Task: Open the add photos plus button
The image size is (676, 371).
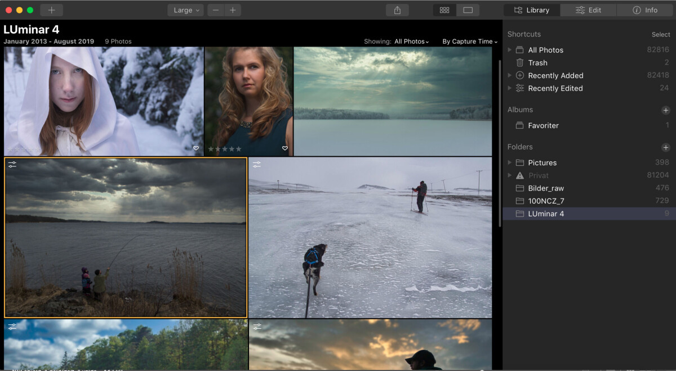Action: 52,10
